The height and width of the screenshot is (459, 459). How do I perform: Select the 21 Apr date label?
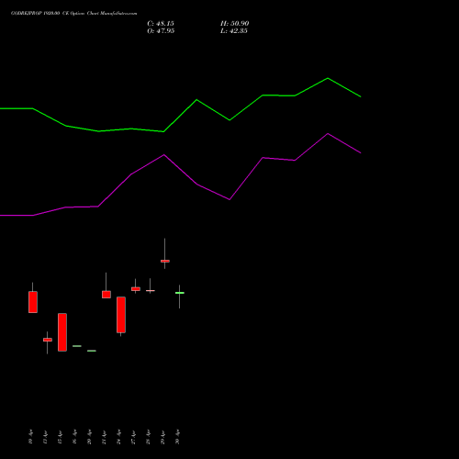tap(104, 437)
